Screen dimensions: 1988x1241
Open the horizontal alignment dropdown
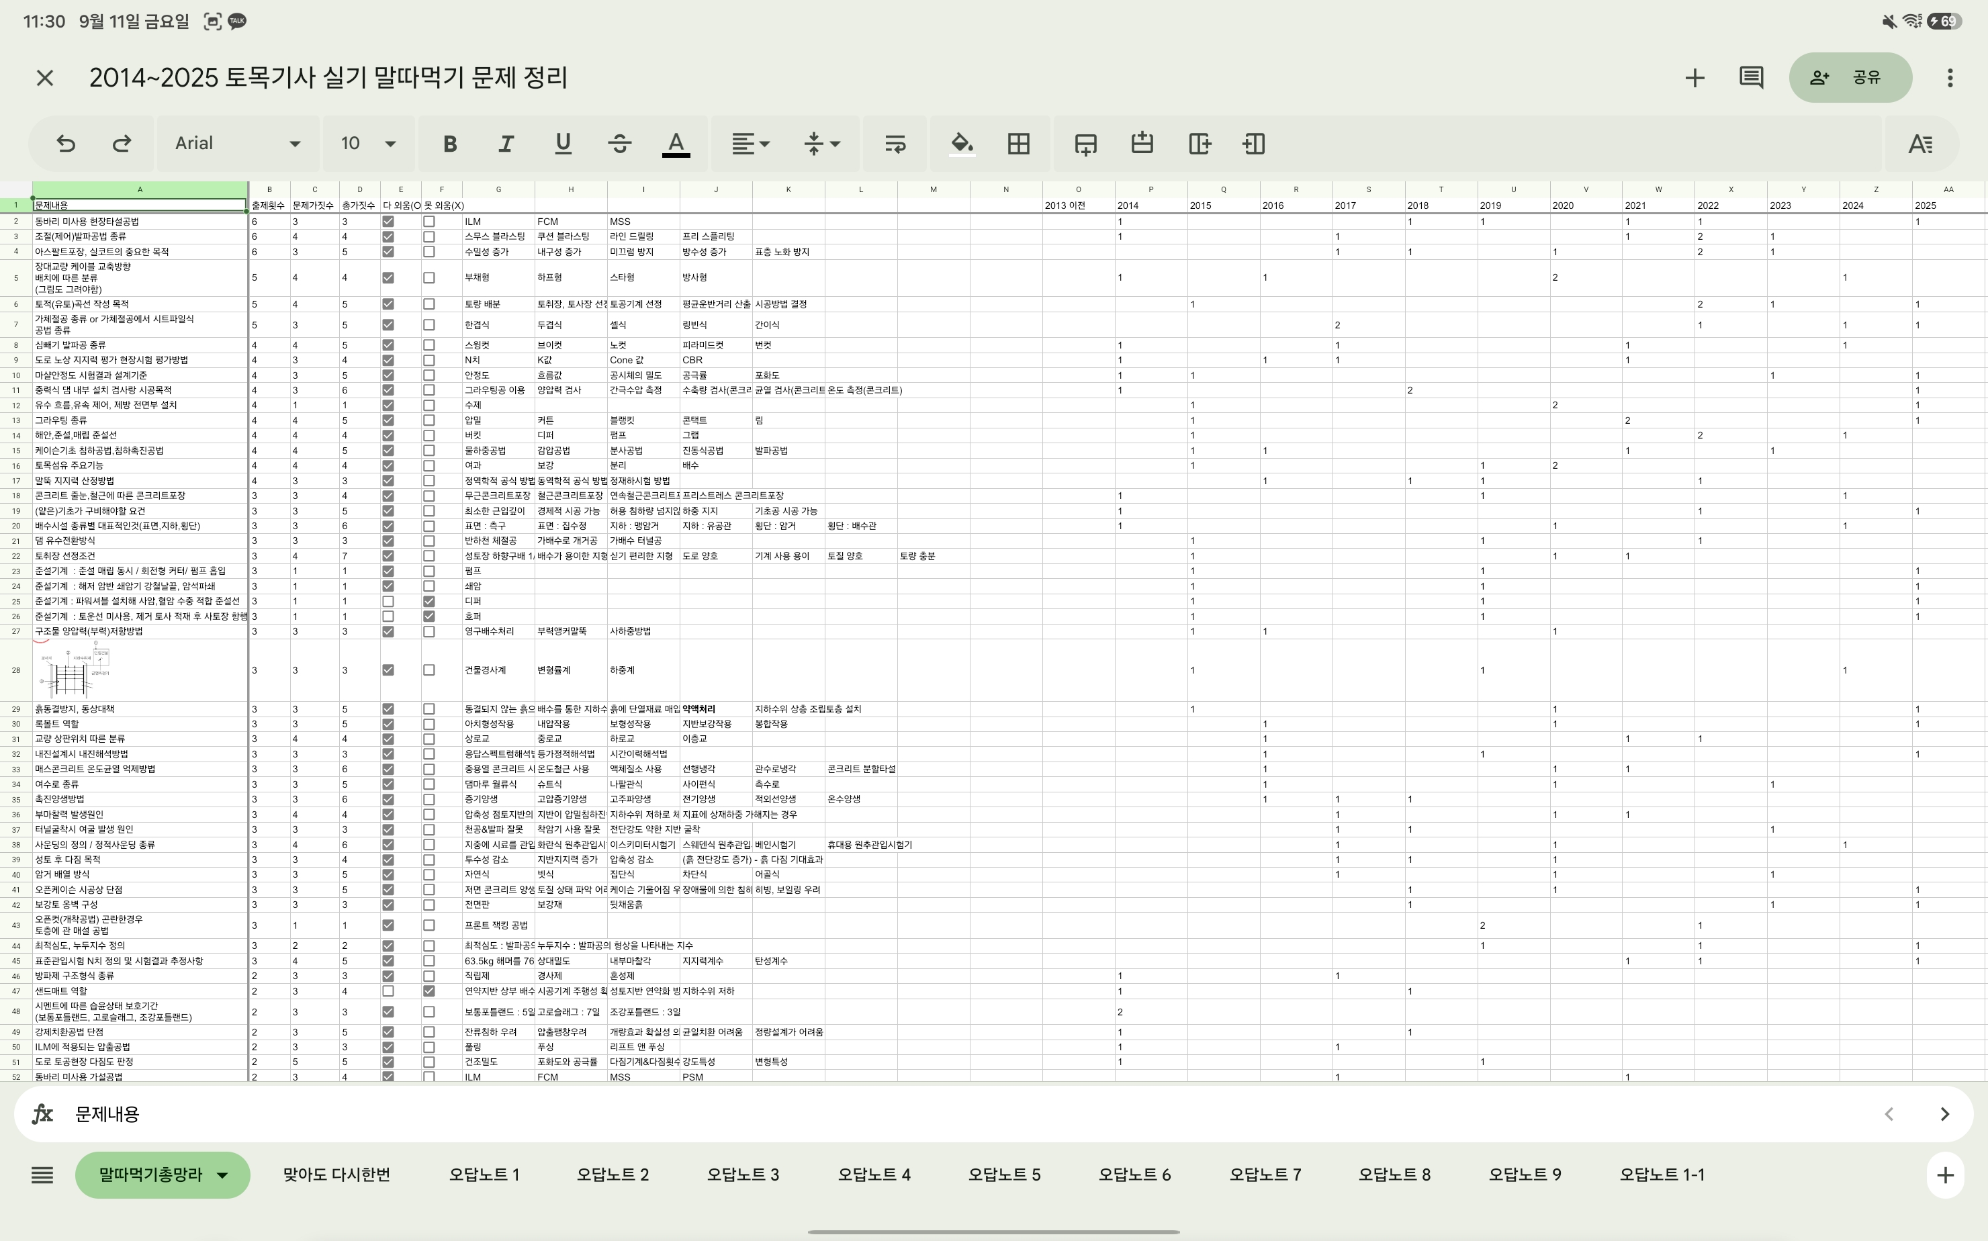click(x=751, y=144)
